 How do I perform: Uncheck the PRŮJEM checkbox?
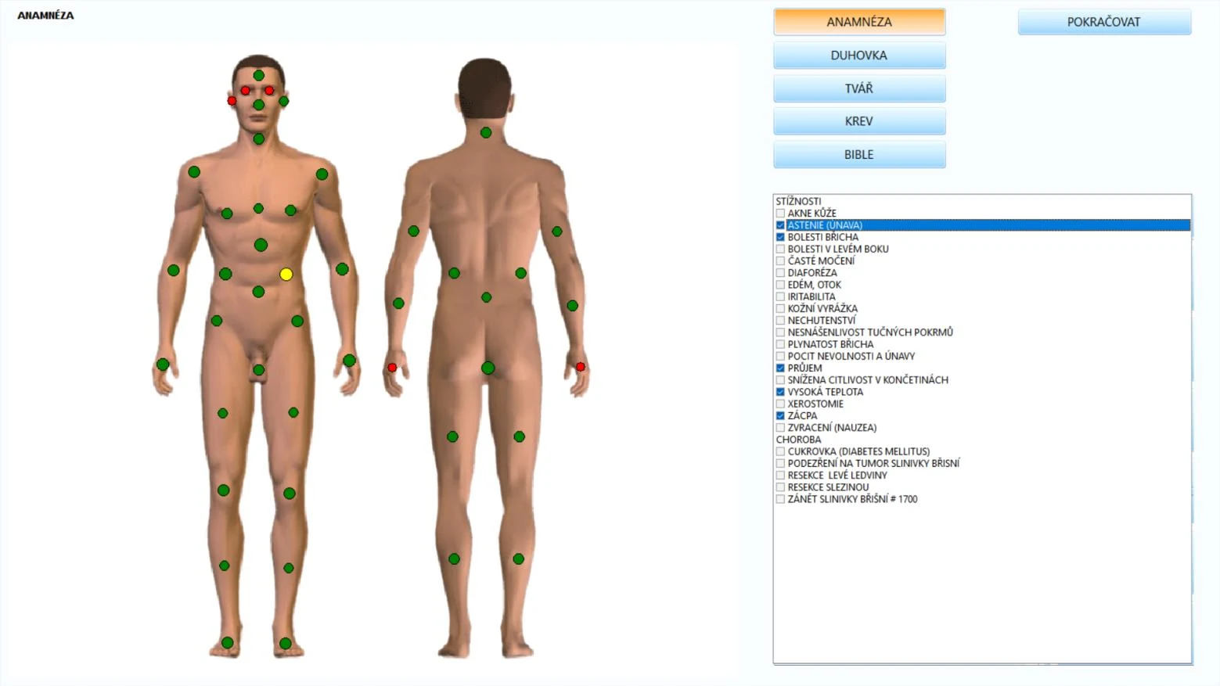[780, 368]
